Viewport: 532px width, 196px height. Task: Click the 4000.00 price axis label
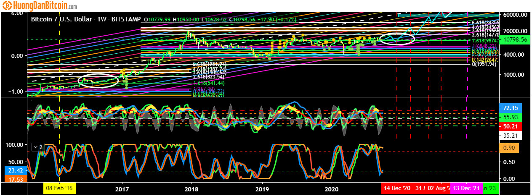513,55
